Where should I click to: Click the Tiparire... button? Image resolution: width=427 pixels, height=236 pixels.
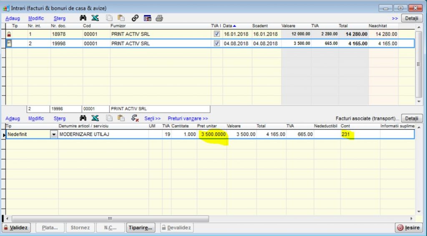click(141, 228)
